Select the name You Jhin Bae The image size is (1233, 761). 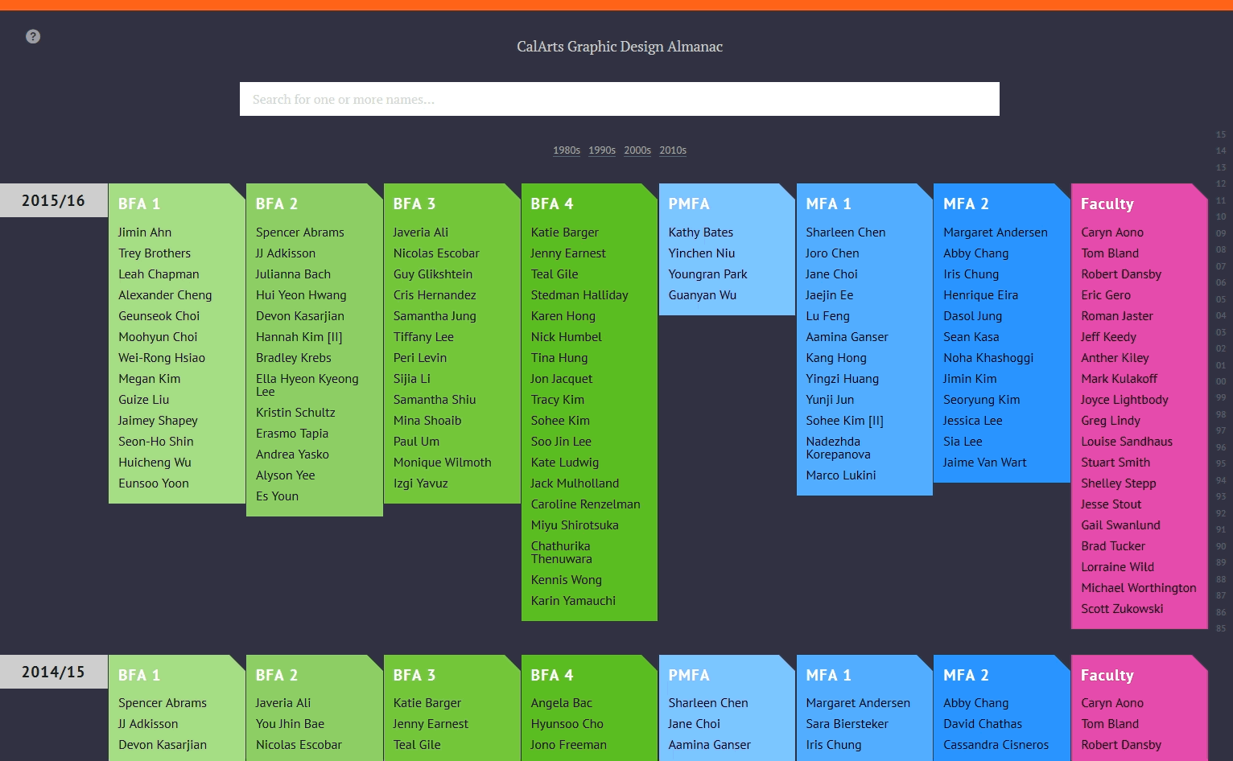[x=290, y=724]
